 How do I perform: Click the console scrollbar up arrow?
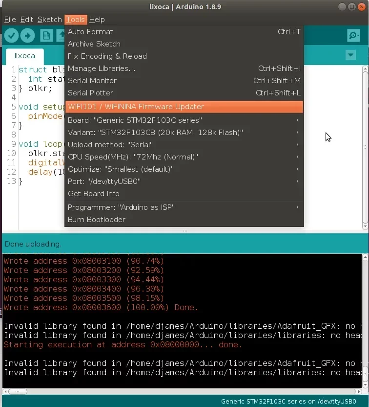pyautogui.click(x=365, y=257)
